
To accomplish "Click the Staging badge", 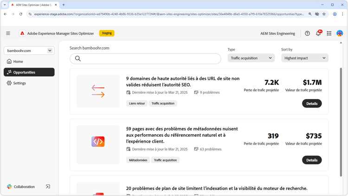I will coord(107,33).
